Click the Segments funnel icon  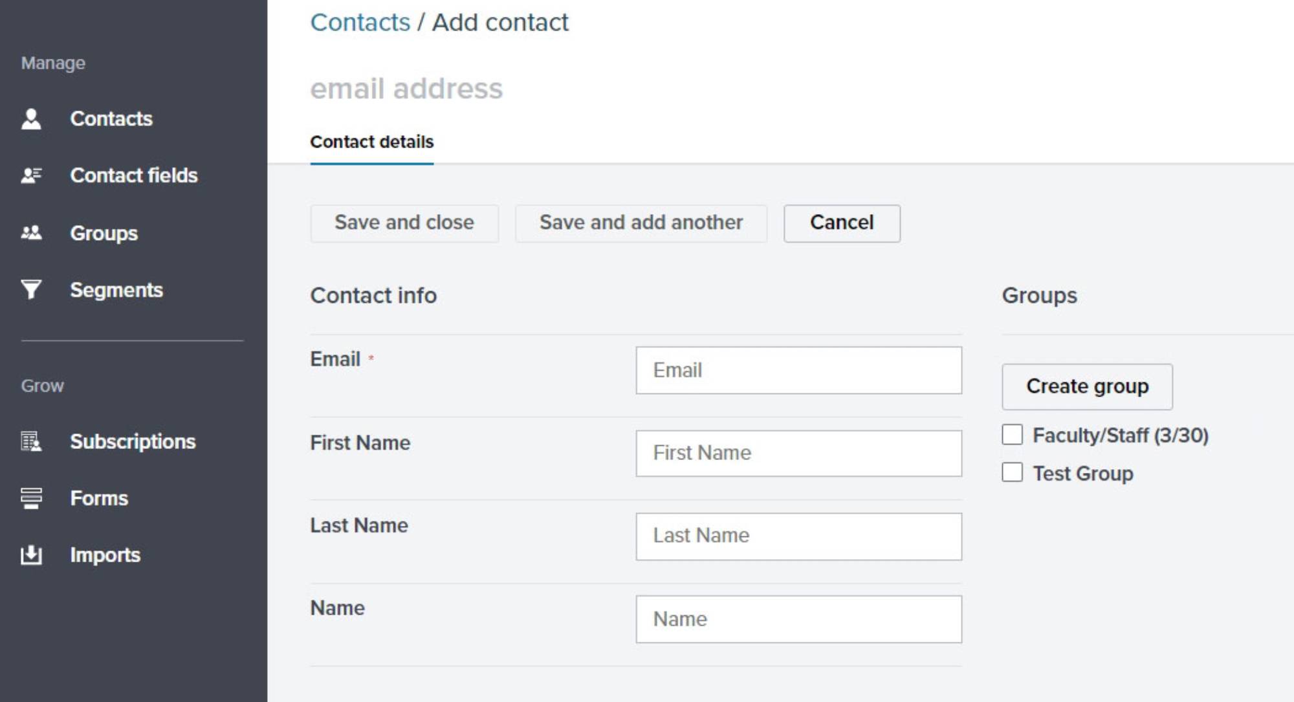pos(31,289)
